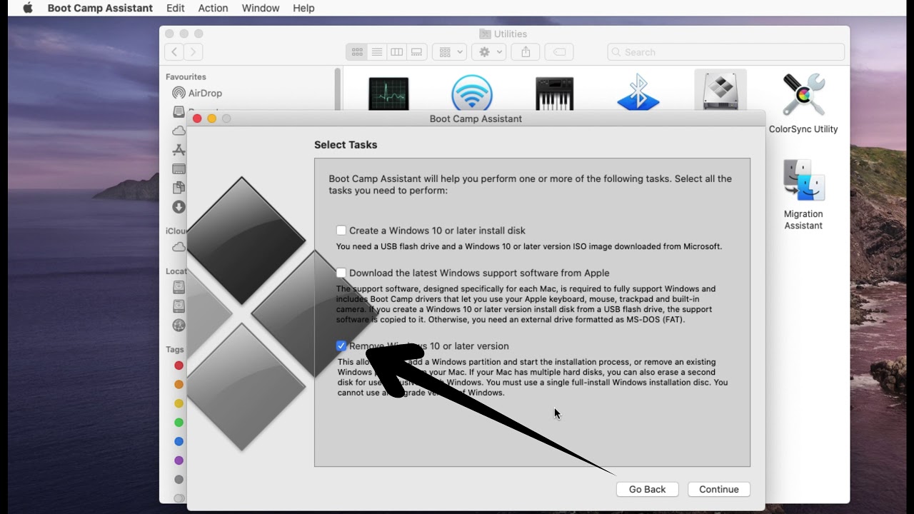Click Share button in Finder toolbar
The image size is (914, 514).
(x=526, y=52)
